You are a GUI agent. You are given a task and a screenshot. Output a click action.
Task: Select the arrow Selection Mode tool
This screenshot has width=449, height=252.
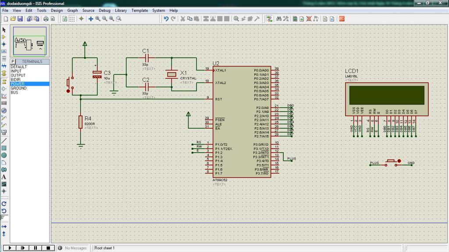[4, 30]
